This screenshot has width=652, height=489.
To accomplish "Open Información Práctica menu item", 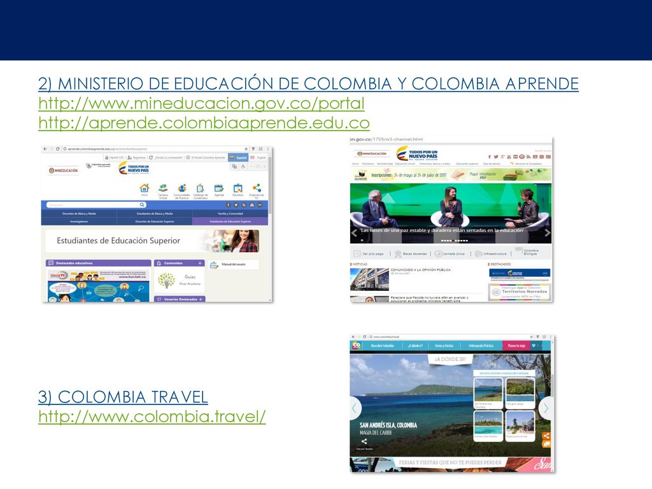I will point(481,346).
